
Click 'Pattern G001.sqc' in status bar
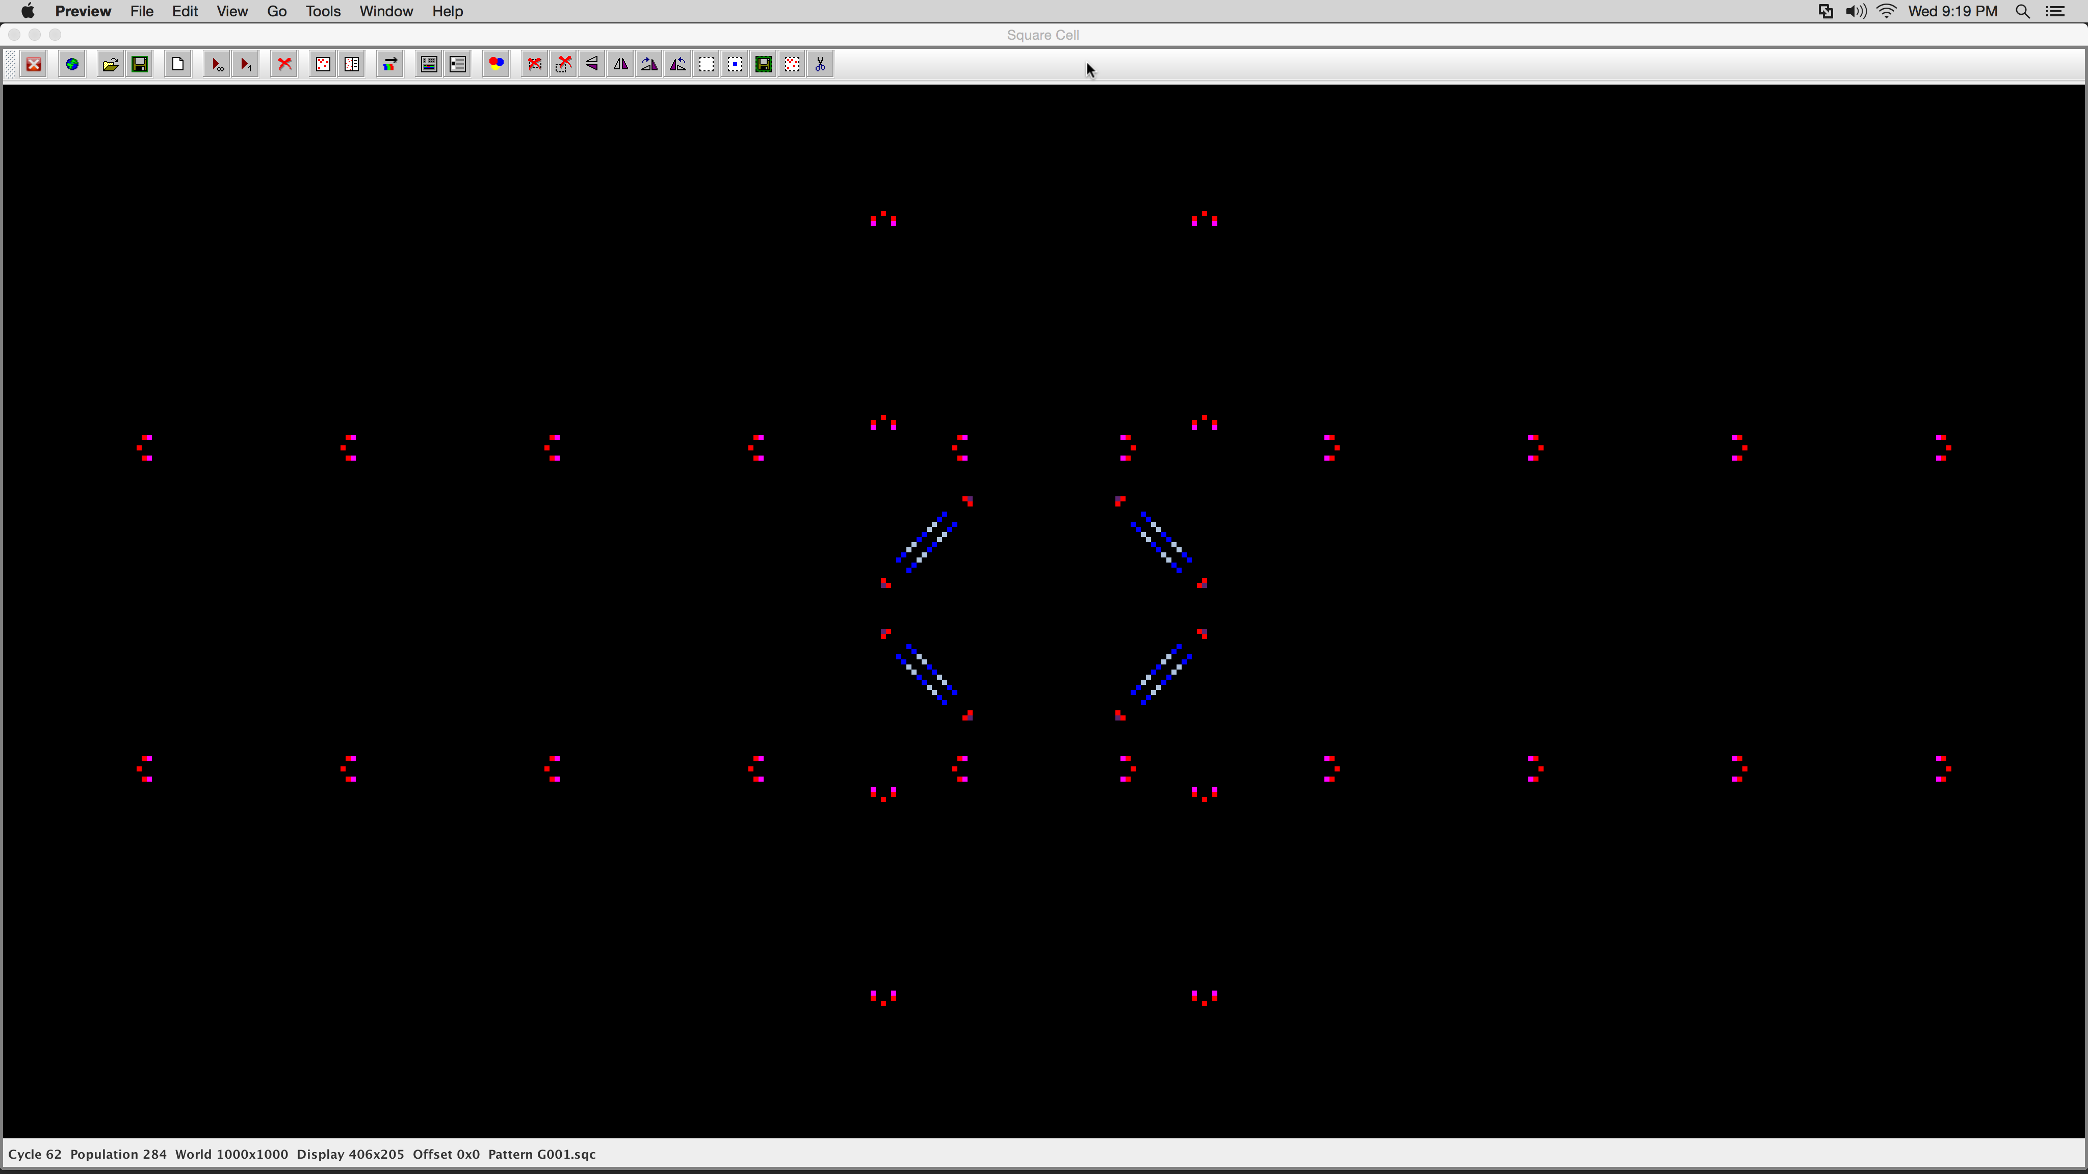pyautogui.click(x=541, y=1155)
